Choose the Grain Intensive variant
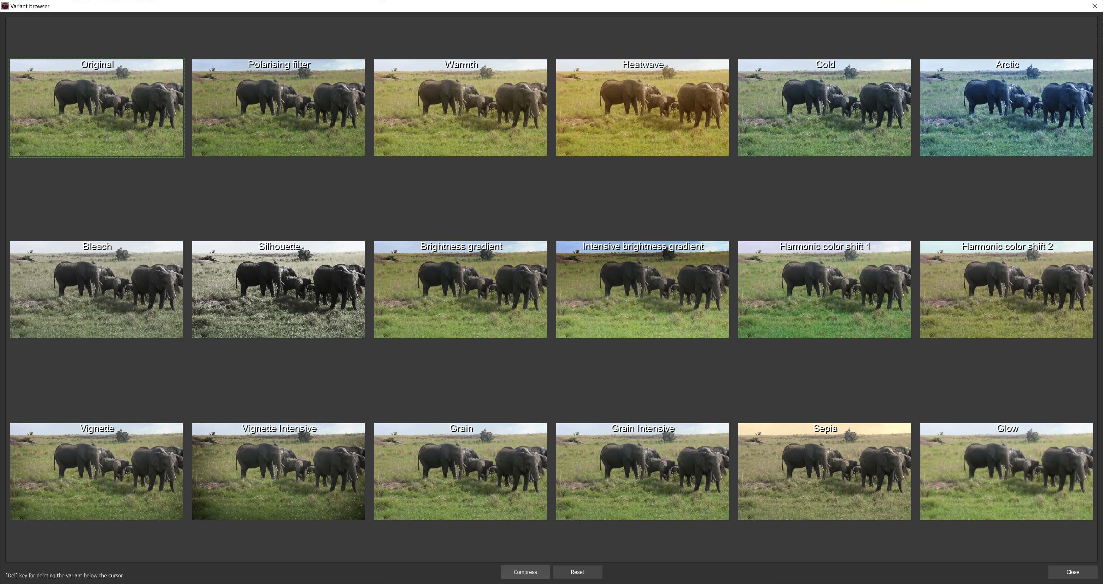This screenshot has height=584, width=1103. pyautogui.click(x=642, y=472)
